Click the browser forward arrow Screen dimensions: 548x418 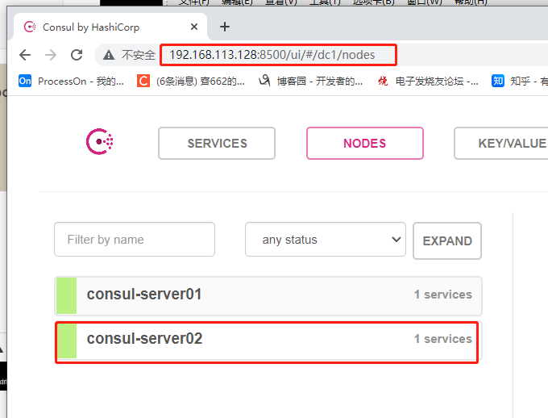(51, 55)
